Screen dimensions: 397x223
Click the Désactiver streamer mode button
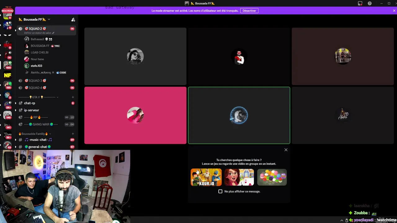(249, 11)
